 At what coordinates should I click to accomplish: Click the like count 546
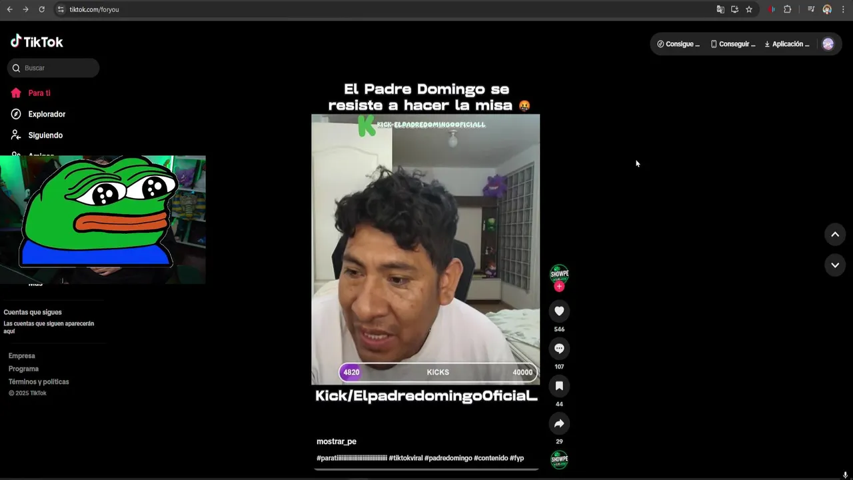coord(559,329)
